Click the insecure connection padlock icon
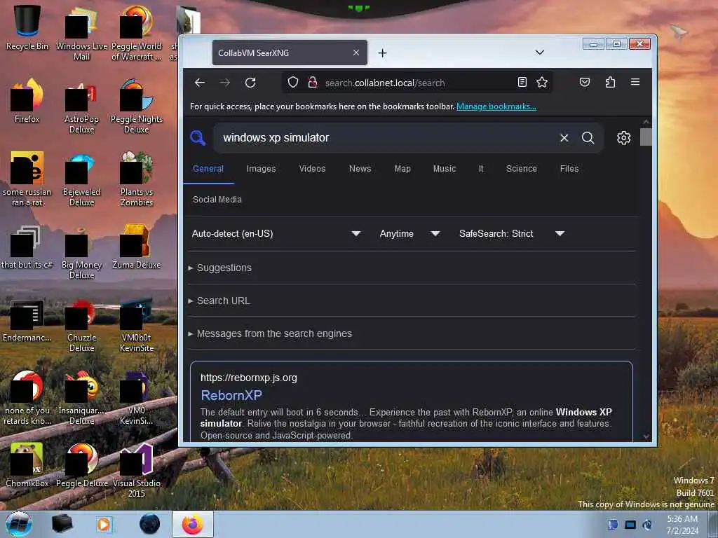The image size is (718, 538). pyautogui.click(x=313, y=83)
